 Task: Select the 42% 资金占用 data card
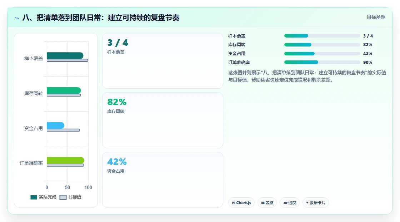pyautogui.click(x=163, y=180)
